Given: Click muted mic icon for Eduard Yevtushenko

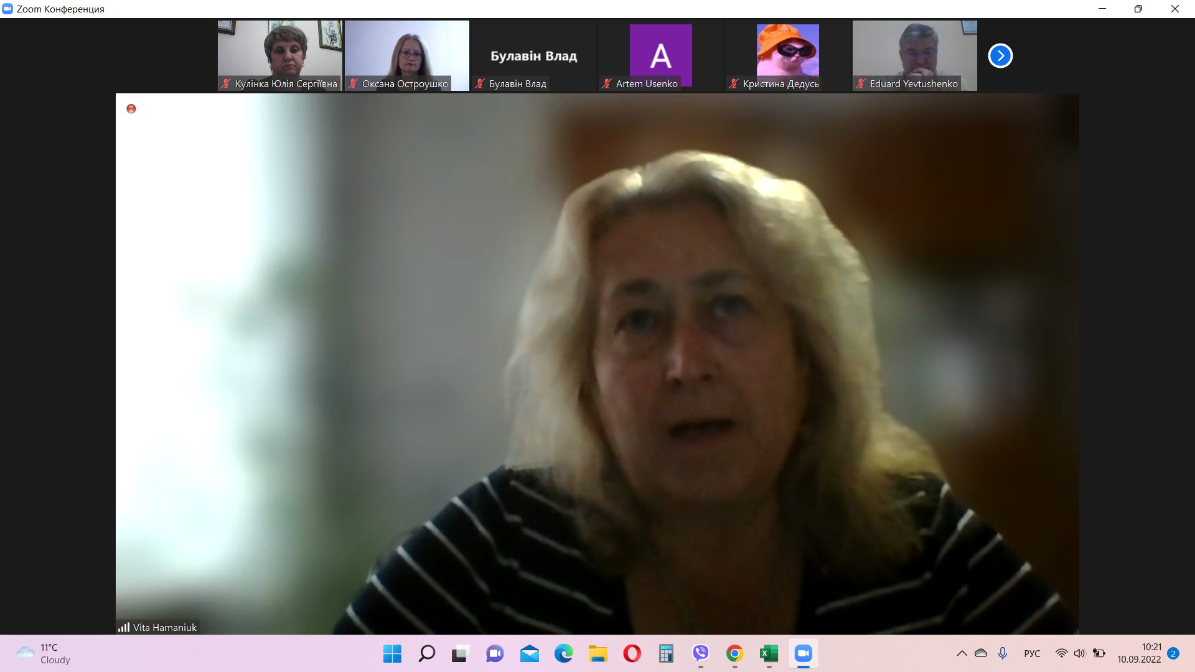Looking at the screenshot, I should 861,83.
